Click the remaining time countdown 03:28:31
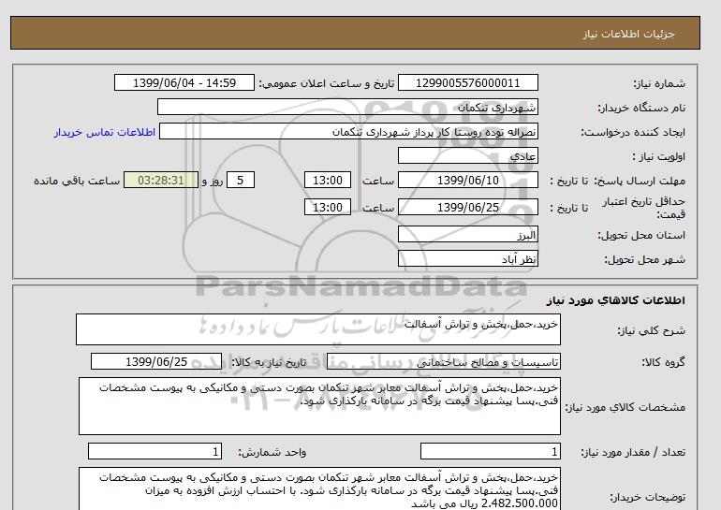 coord(161,180)
